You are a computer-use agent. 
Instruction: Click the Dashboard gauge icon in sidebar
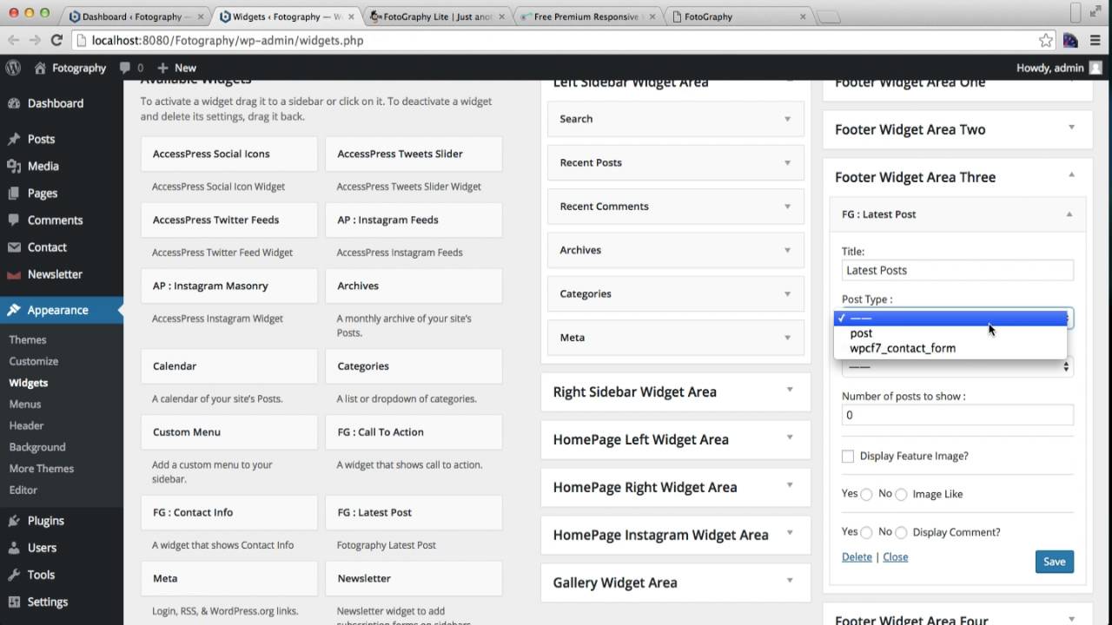pyautogui.click(x=14, y=103)
